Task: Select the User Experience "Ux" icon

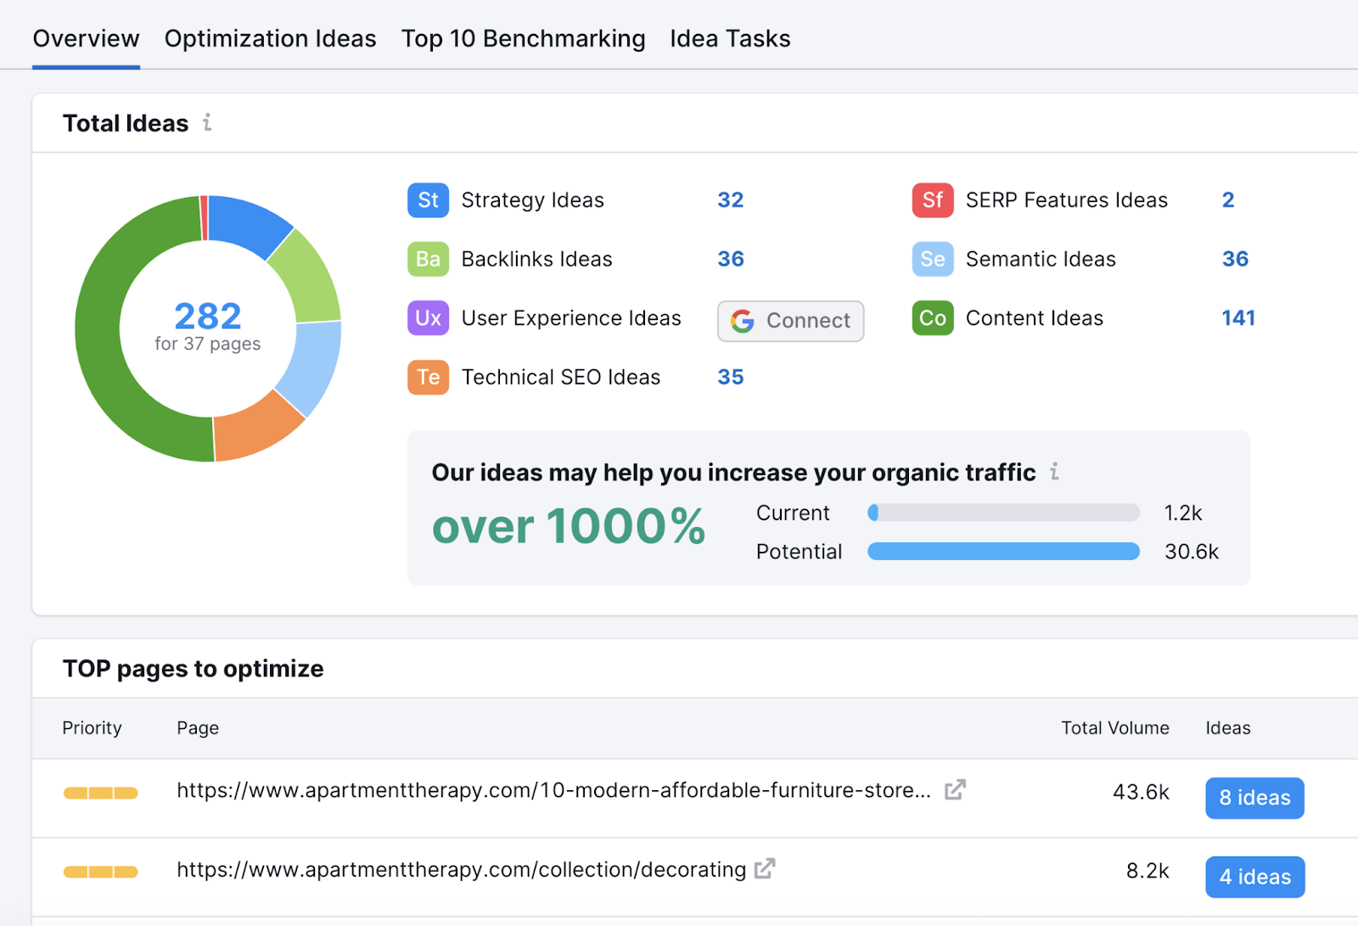Action: click(428, 318)
